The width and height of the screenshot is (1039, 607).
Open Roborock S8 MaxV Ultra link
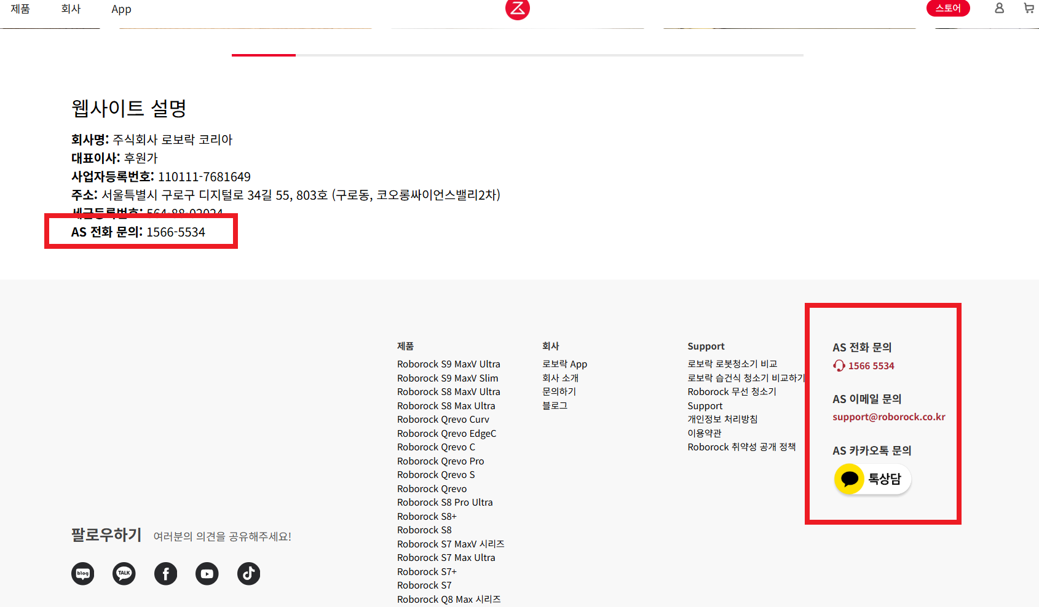(449, 392)
